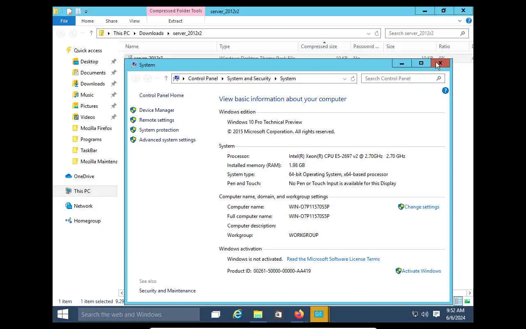Click the System window help icon

click(445, 90)
